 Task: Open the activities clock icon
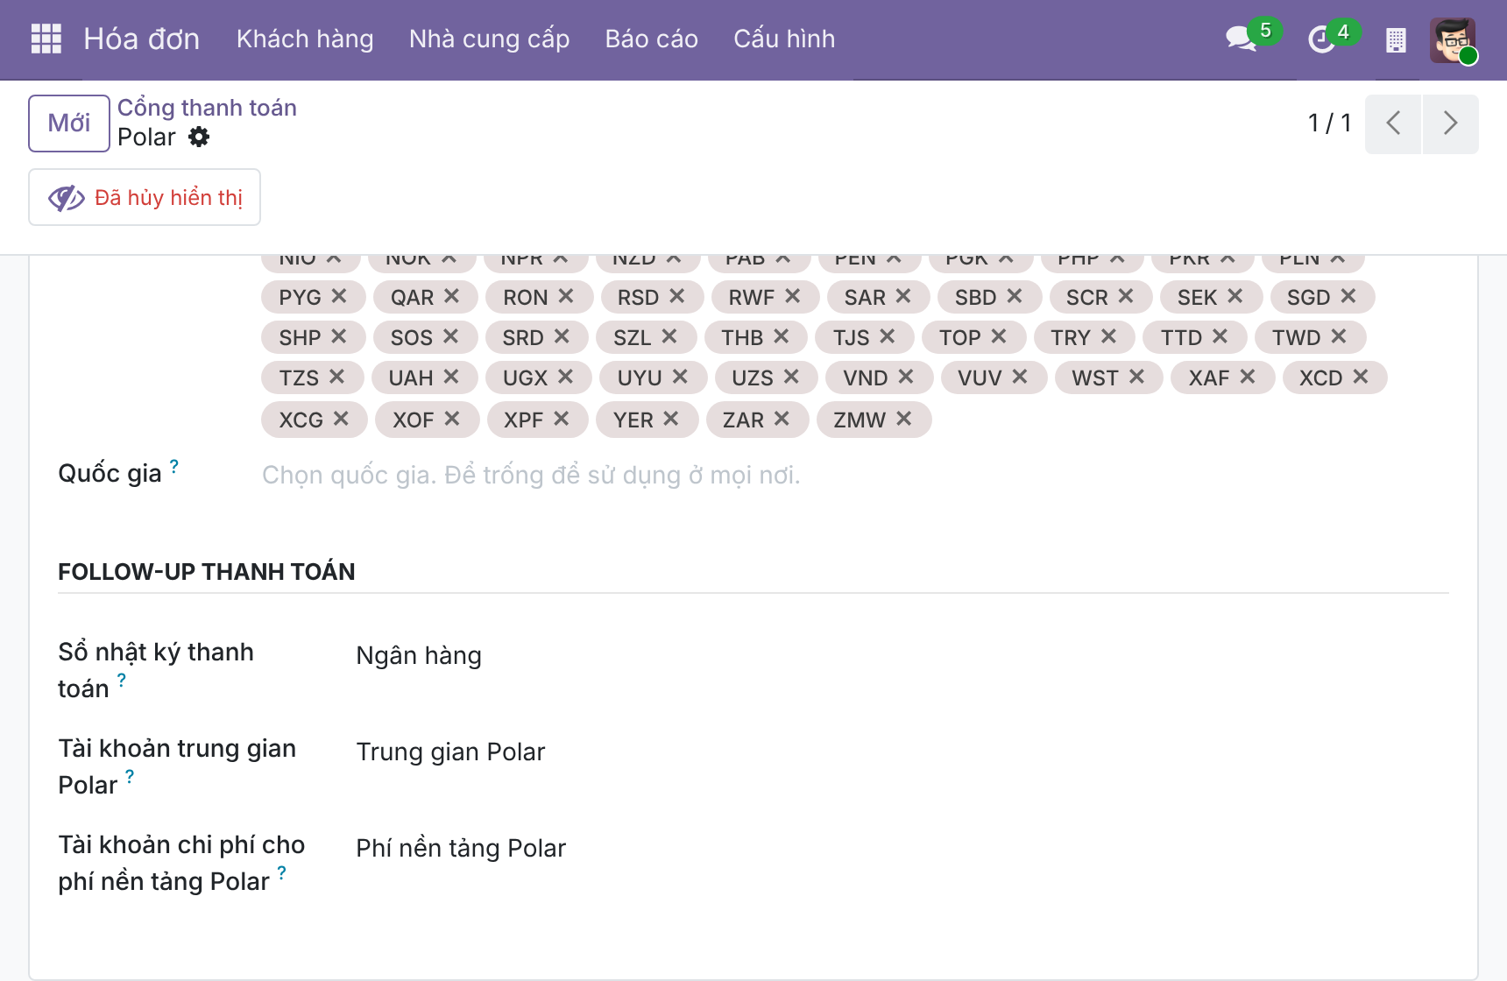pyautogui.click(x=1320, y=39)
